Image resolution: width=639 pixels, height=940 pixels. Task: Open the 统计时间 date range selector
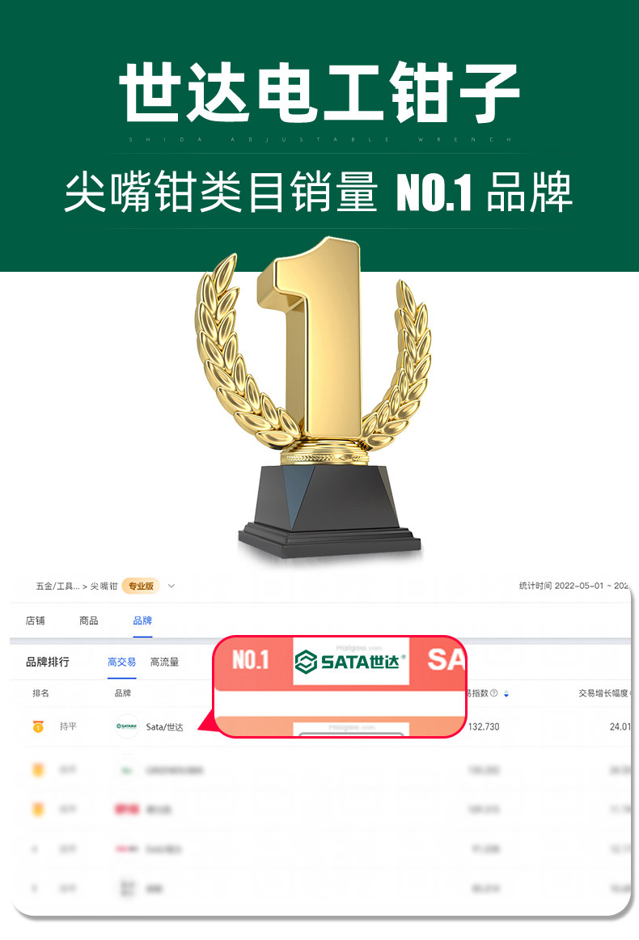coord(573,586)
